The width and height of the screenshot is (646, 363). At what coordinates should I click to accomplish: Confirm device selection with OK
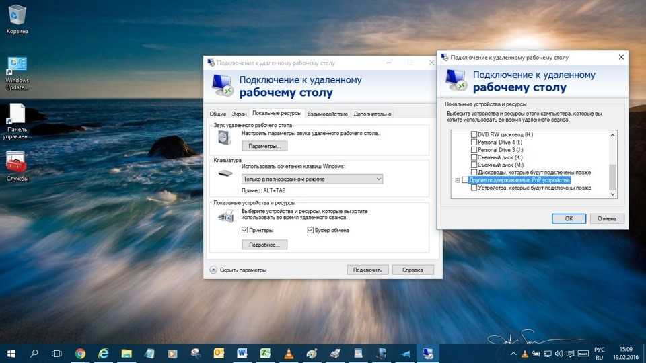[x=569, y=218]
